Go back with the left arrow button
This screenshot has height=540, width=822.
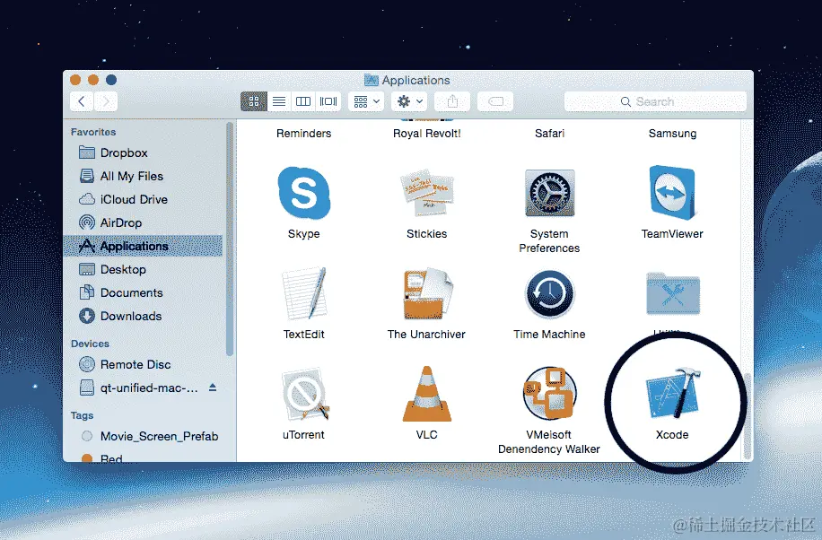[82, 101]
